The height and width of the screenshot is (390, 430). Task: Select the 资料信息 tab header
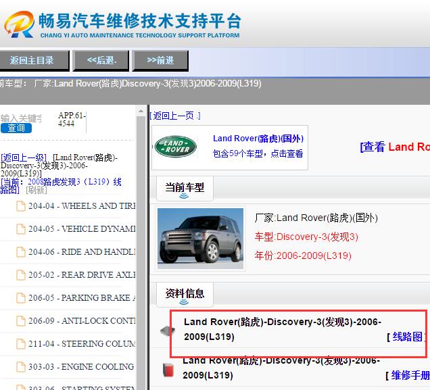pyautogui.click(x=185, y=294)
